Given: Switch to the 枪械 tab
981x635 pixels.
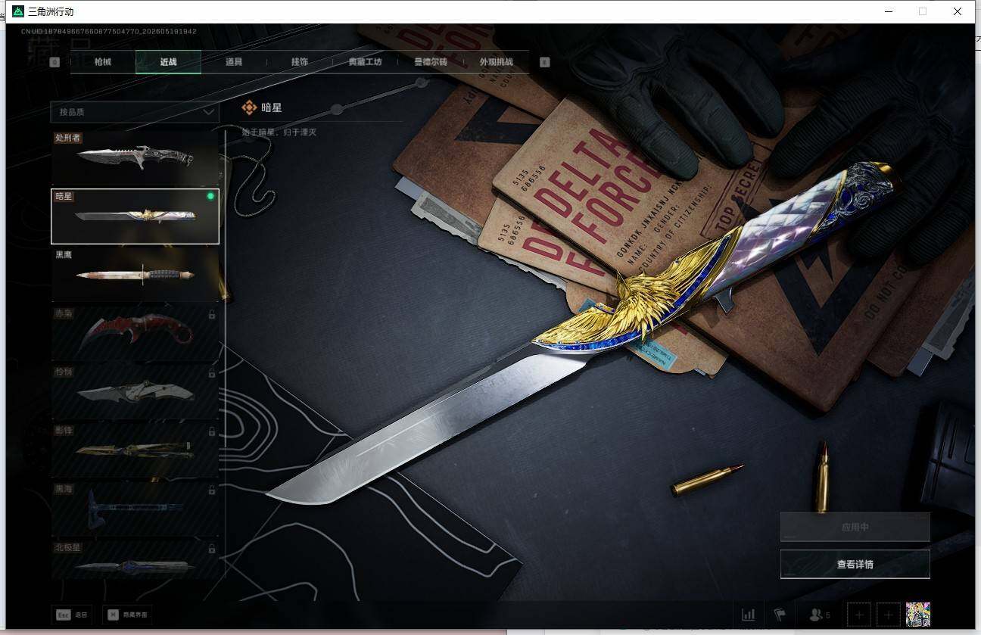Looking at the screenshot, I should click(103, 62).
